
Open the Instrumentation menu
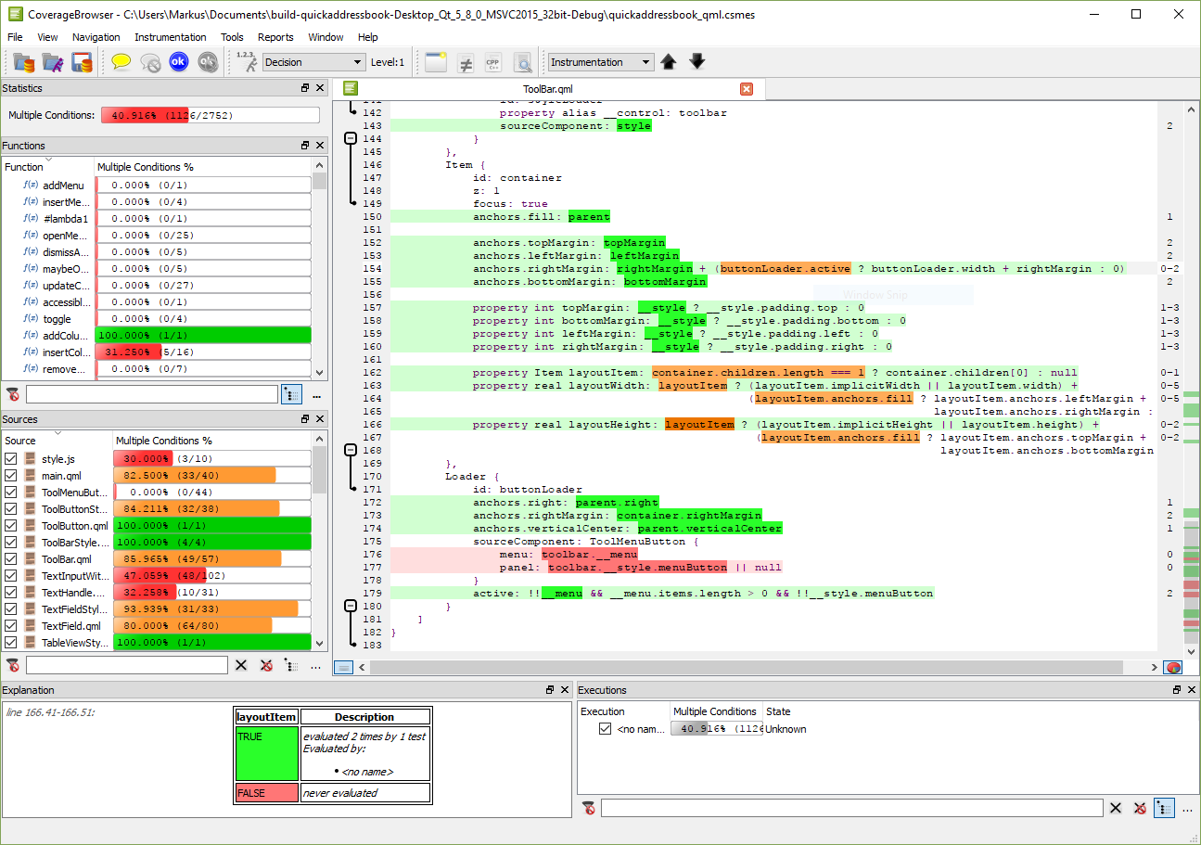[x=171, y=37]
